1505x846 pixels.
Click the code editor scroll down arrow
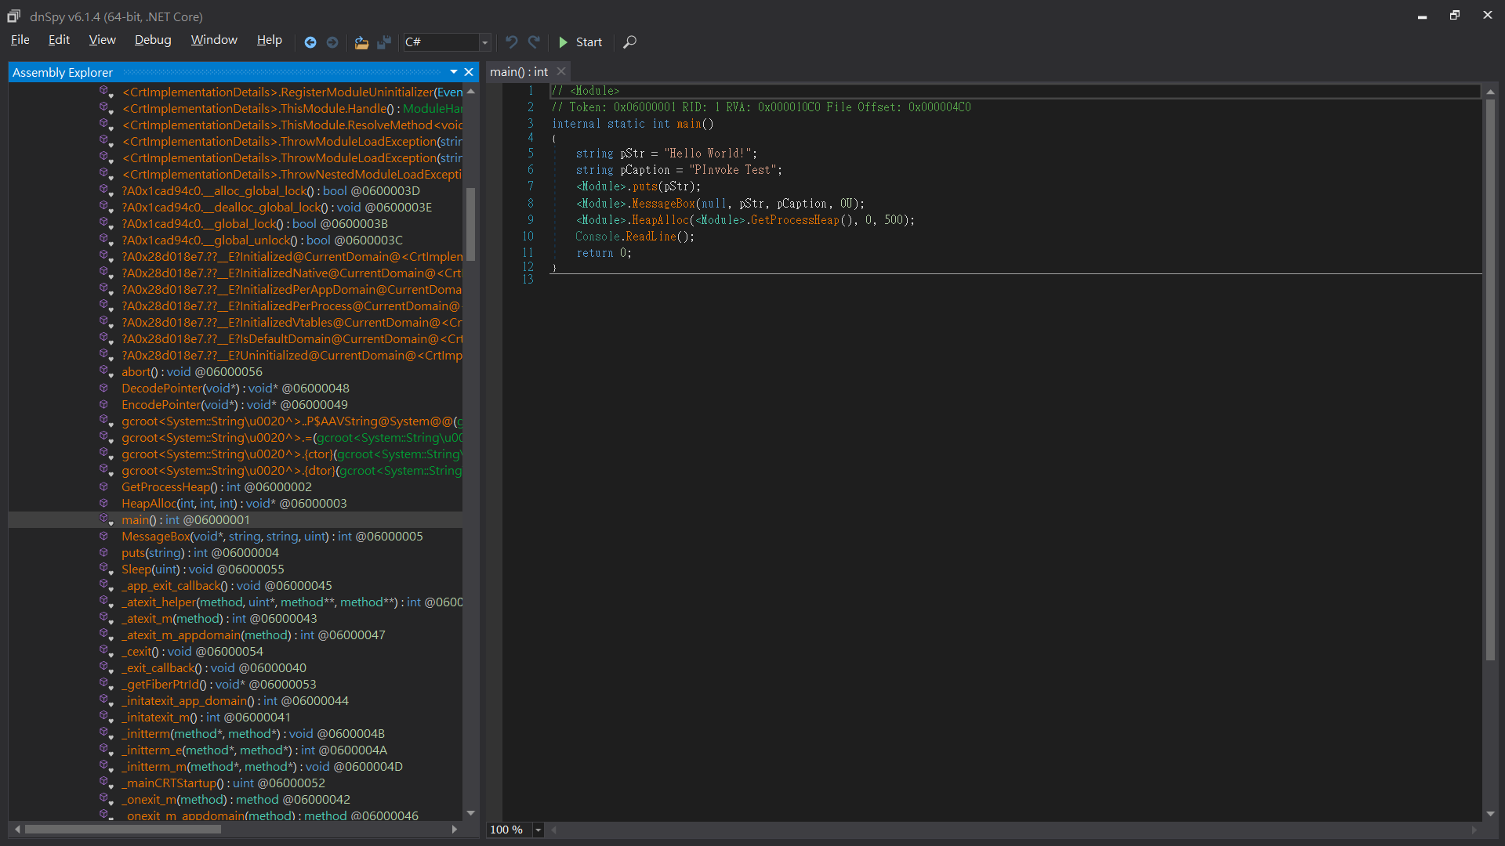point(1490,814)
